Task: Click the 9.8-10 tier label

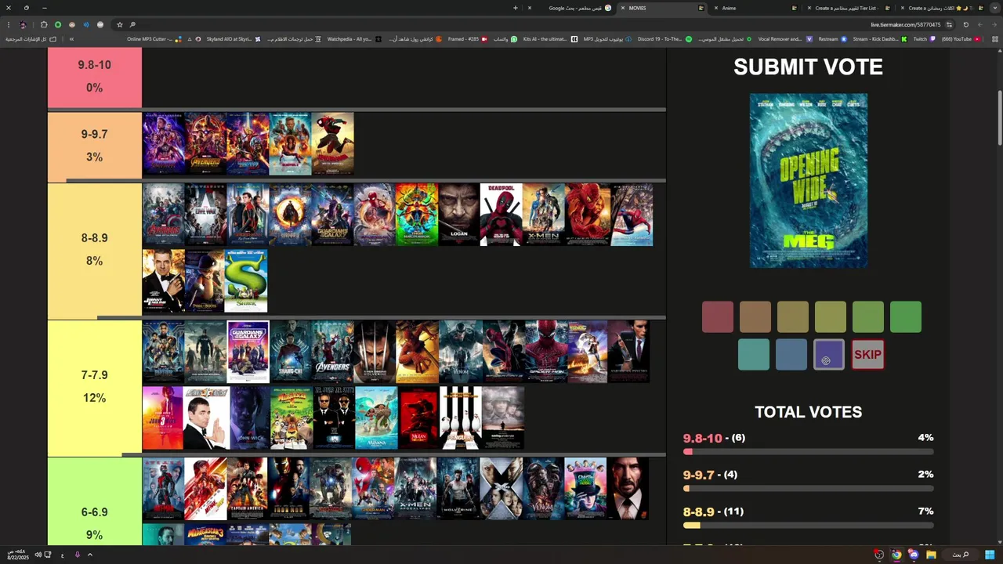Action: pyautogui.click(x=95, y=76)
